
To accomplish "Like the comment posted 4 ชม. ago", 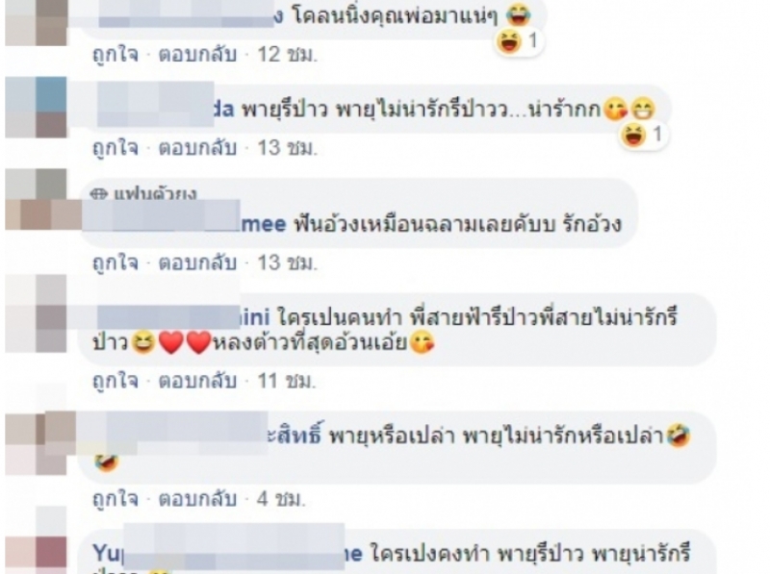I will pos(115,499).
